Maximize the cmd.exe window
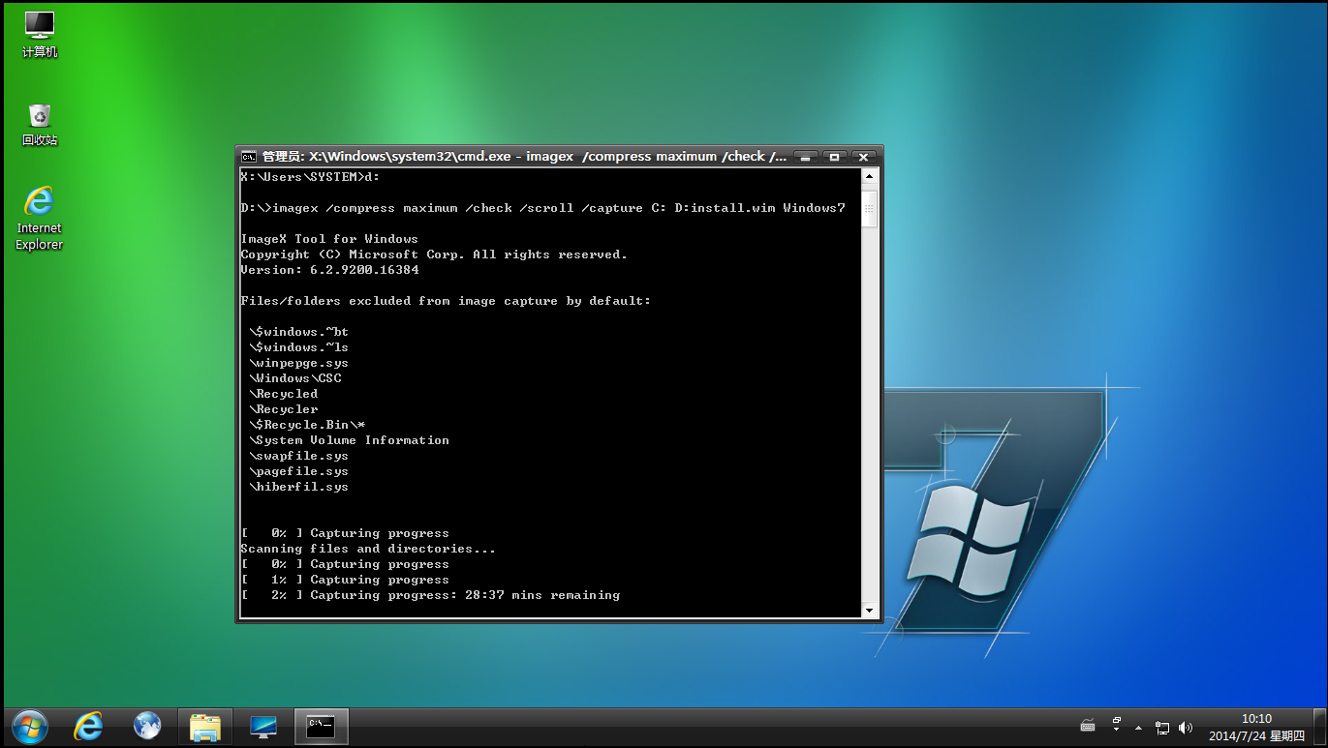 pyautogui.click(x=834, y=156)
